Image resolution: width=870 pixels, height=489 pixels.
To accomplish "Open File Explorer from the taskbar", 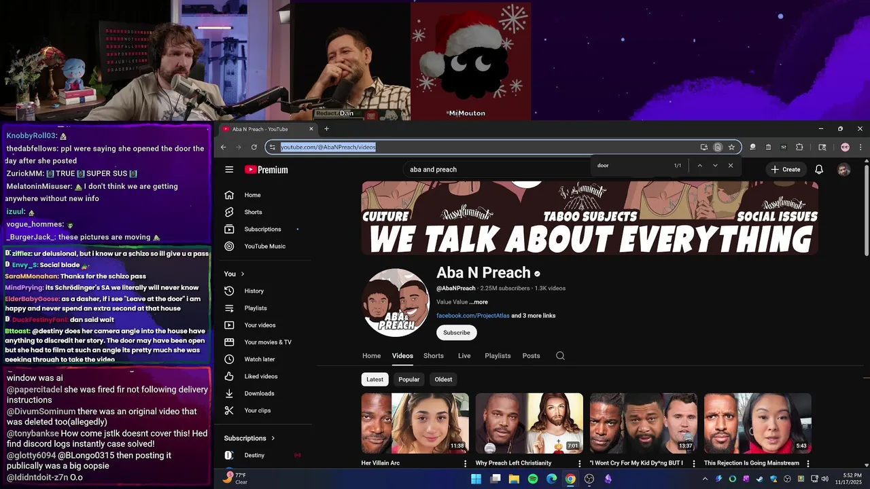I will click(514, 479).
